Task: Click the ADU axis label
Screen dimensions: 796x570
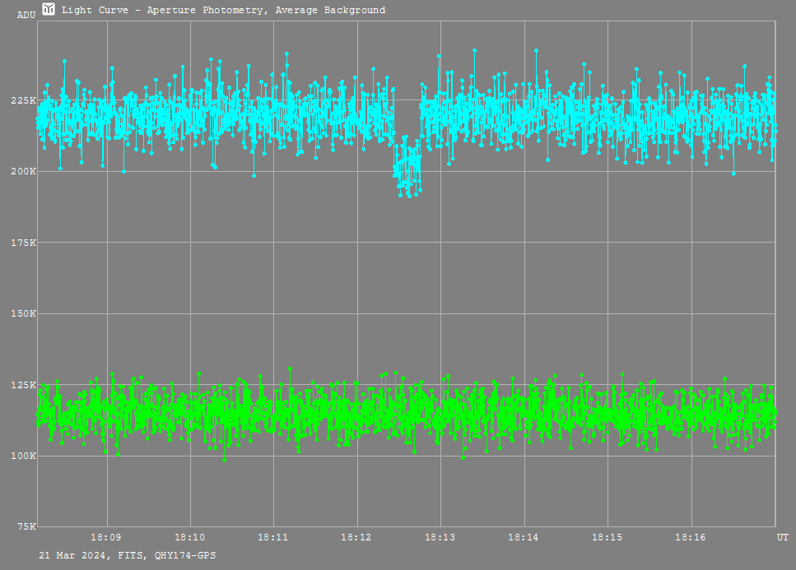Action: pos(26,15)
